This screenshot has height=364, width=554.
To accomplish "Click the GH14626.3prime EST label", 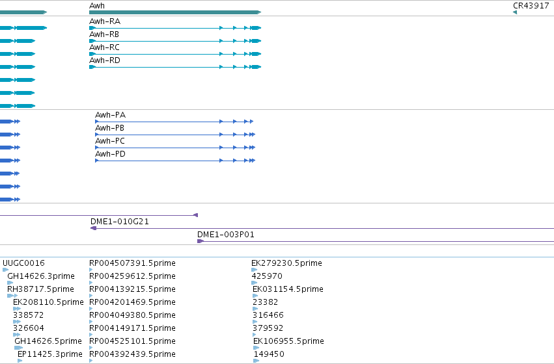I will (41, 276).
